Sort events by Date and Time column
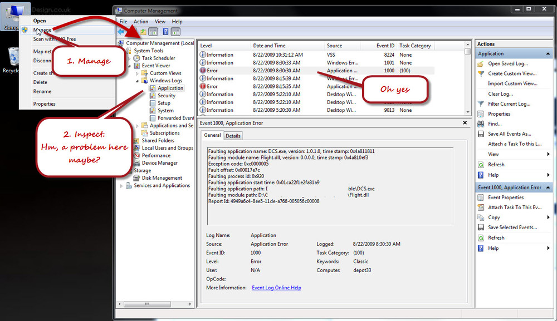This screenshot has width=557, height=321. point(287,46)
